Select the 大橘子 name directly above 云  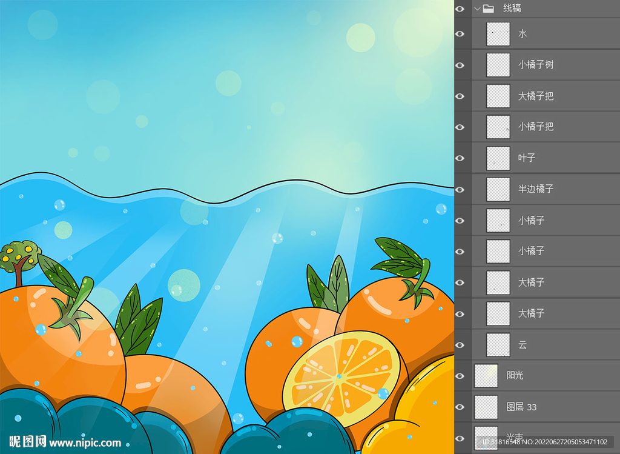coord(532,314)
